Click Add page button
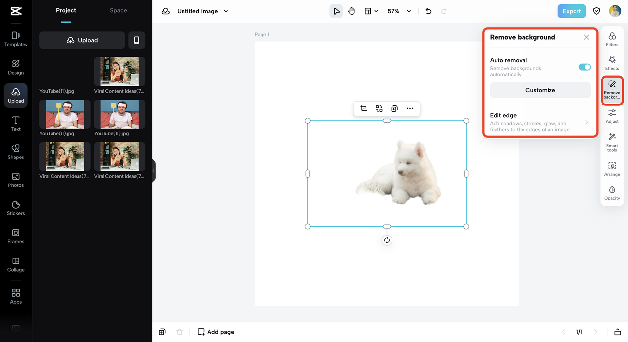This screenshot has width=628, height=342. click(x=216, y=332)
